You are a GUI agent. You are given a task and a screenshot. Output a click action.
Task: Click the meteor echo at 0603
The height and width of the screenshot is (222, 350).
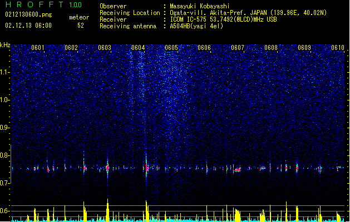[x=107, y=168]
